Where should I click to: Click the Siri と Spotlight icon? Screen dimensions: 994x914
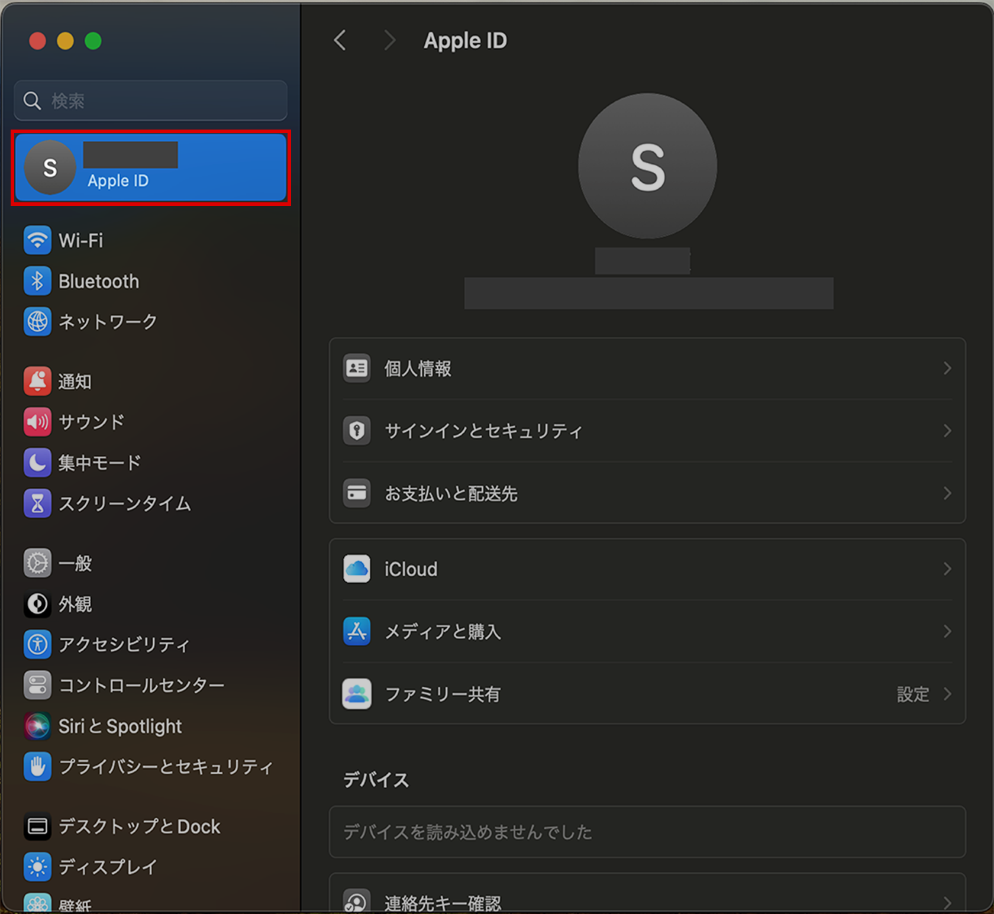click(37, 726)
